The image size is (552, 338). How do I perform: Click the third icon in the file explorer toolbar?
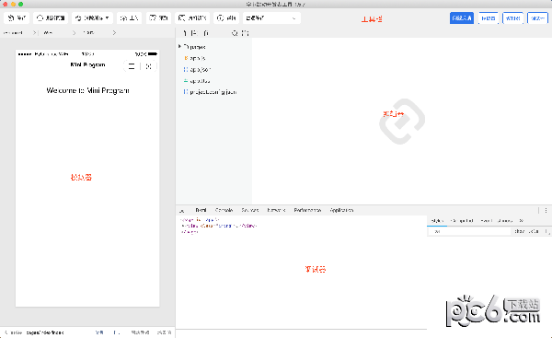click(x=206, y=33)
